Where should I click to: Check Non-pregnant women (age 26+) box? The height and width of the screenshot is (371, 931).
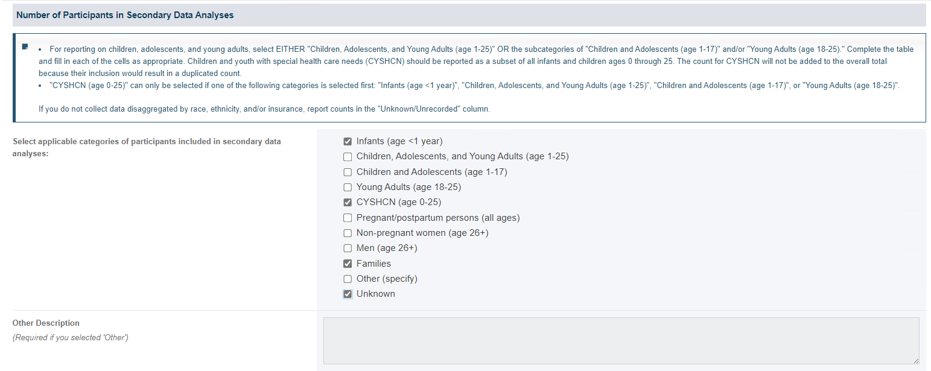(348, 233)
